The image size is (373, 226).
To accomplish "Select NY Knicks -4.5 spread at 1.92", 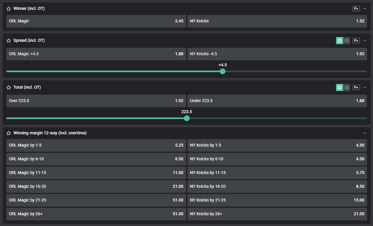I will click(277, 54).
